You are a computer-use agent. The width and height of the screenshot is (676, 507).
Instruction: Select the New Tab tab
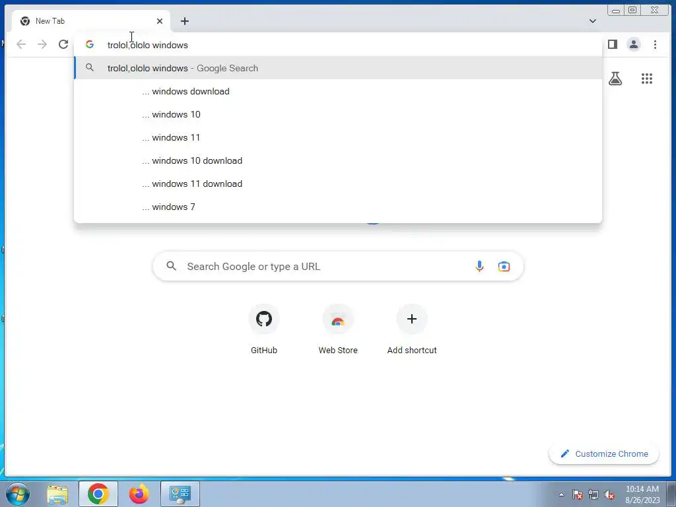90,21
